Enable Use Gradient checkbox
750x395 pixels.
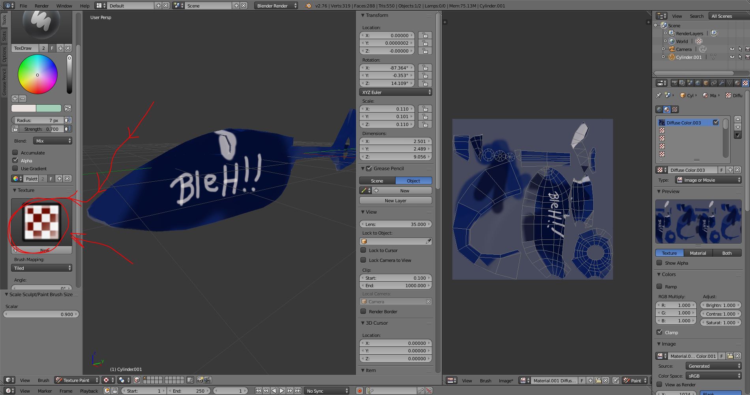[15, 168]
